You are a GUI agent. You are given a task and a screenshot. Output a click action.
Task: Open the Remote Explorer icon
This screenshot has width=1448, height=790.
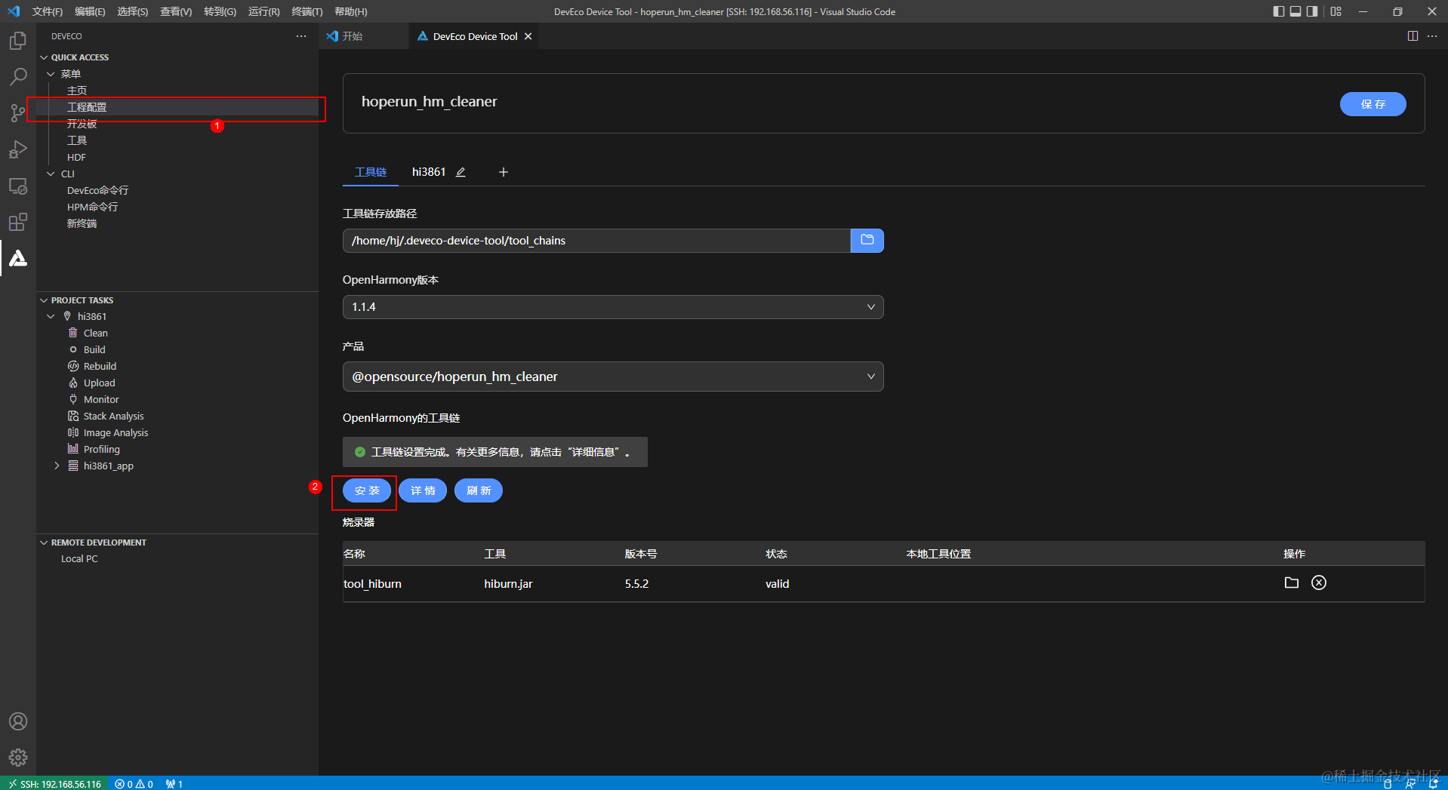coord(18,186)
